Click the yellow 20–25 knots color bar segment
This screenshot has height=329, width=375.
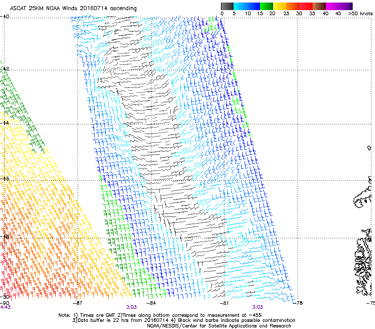click(x=280, y=6)
